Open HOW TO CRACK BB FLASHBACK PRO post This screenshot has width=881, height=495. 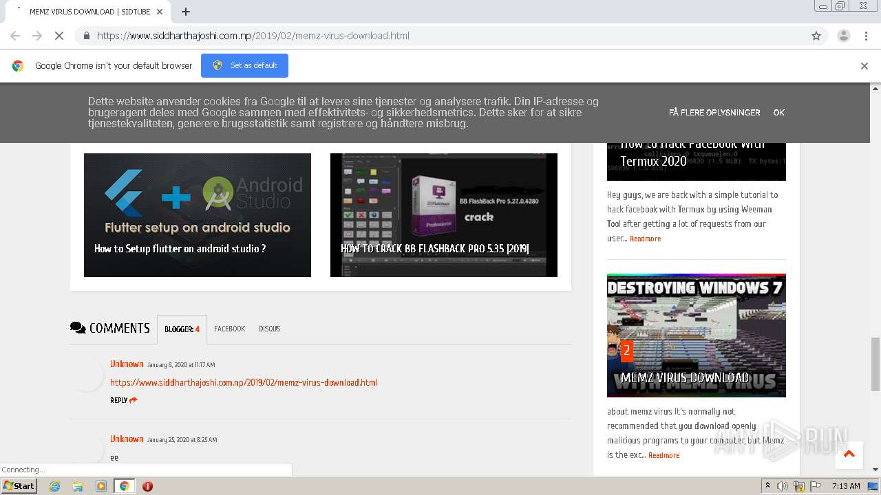pos(444,215)
